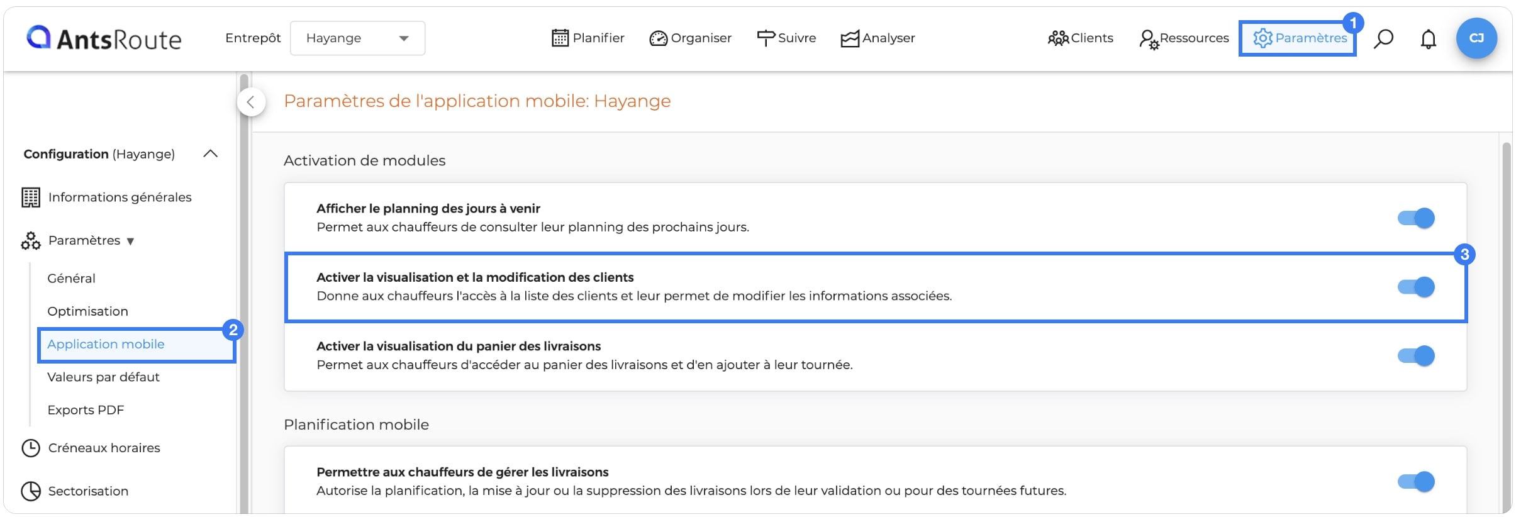The width and height of the screenshot is (1516, 517).
Task: Click the Analyser chart icon
Action: [850, 38]
